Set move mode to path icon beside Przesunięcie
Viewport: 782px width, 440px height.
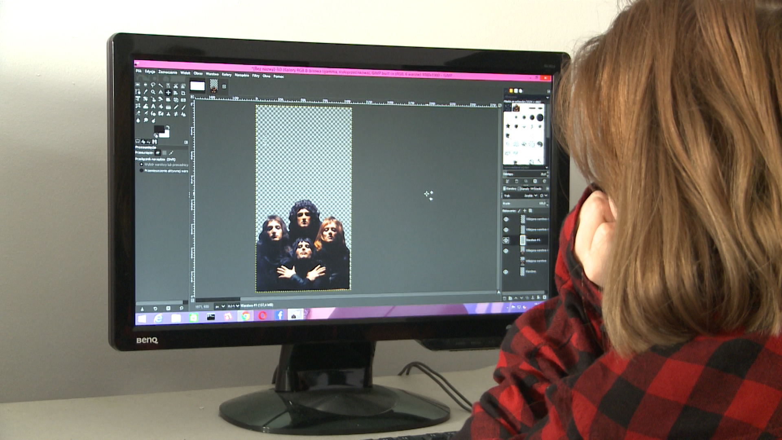pyautogui.click(x=171, y=153)
